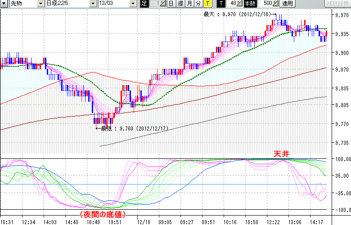This screenshot has height=225, width=351.
Task: Expand the 13/03 contract month dropdown
Action: pyautogui.click(x=133, y=4)
